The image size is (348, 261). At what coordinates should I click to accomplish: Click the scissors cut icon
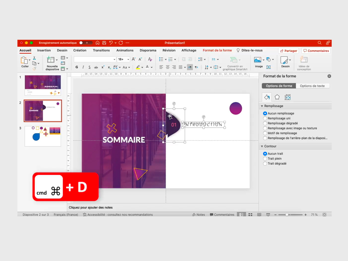click(34, 58)
